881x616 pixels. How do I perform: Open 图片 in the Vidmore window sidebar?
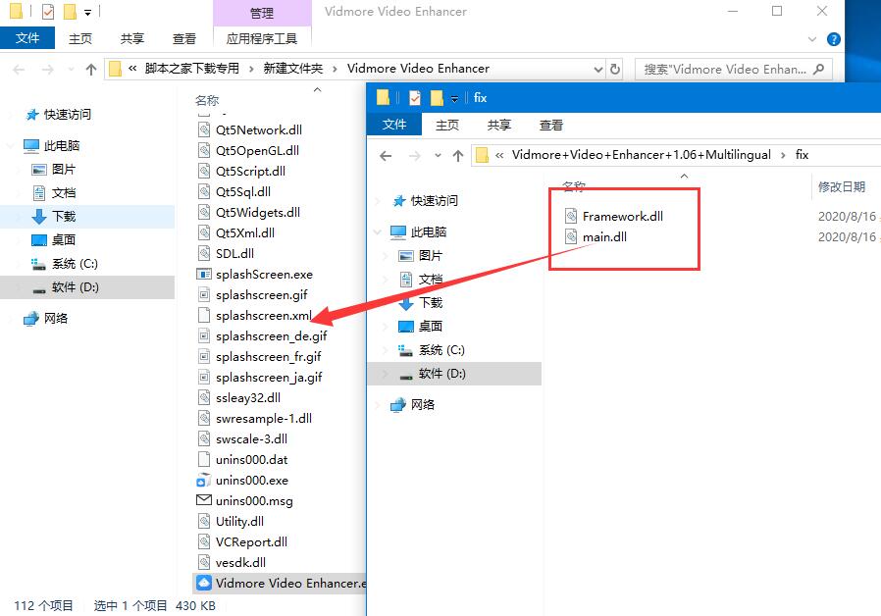(x=64, y=170)
